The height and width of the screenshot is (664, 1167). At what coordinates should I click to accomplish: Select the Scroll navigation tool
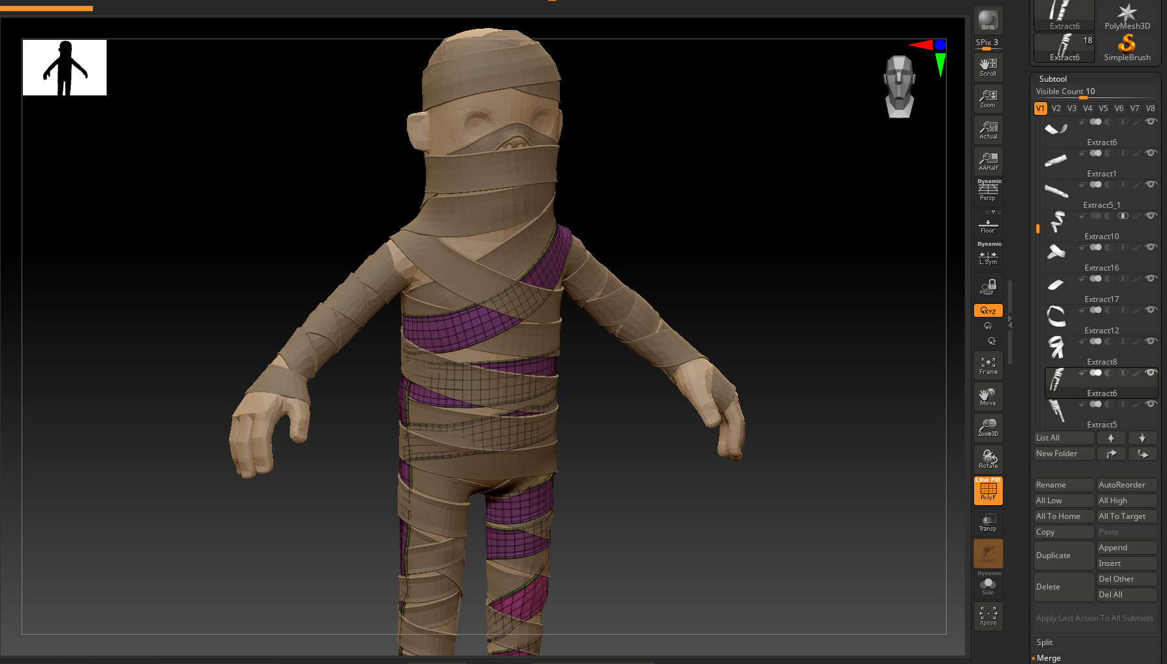(988, 67)
